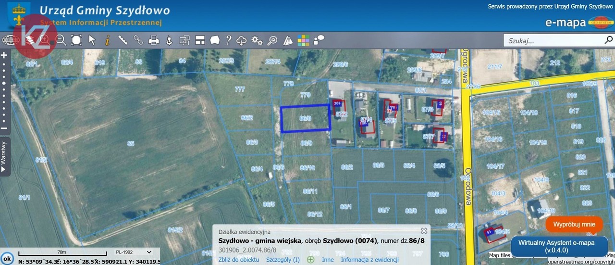Click the Wypróbuj mnie button
Image resolution: width=615 pixels, height=265 pixels.
574,224
